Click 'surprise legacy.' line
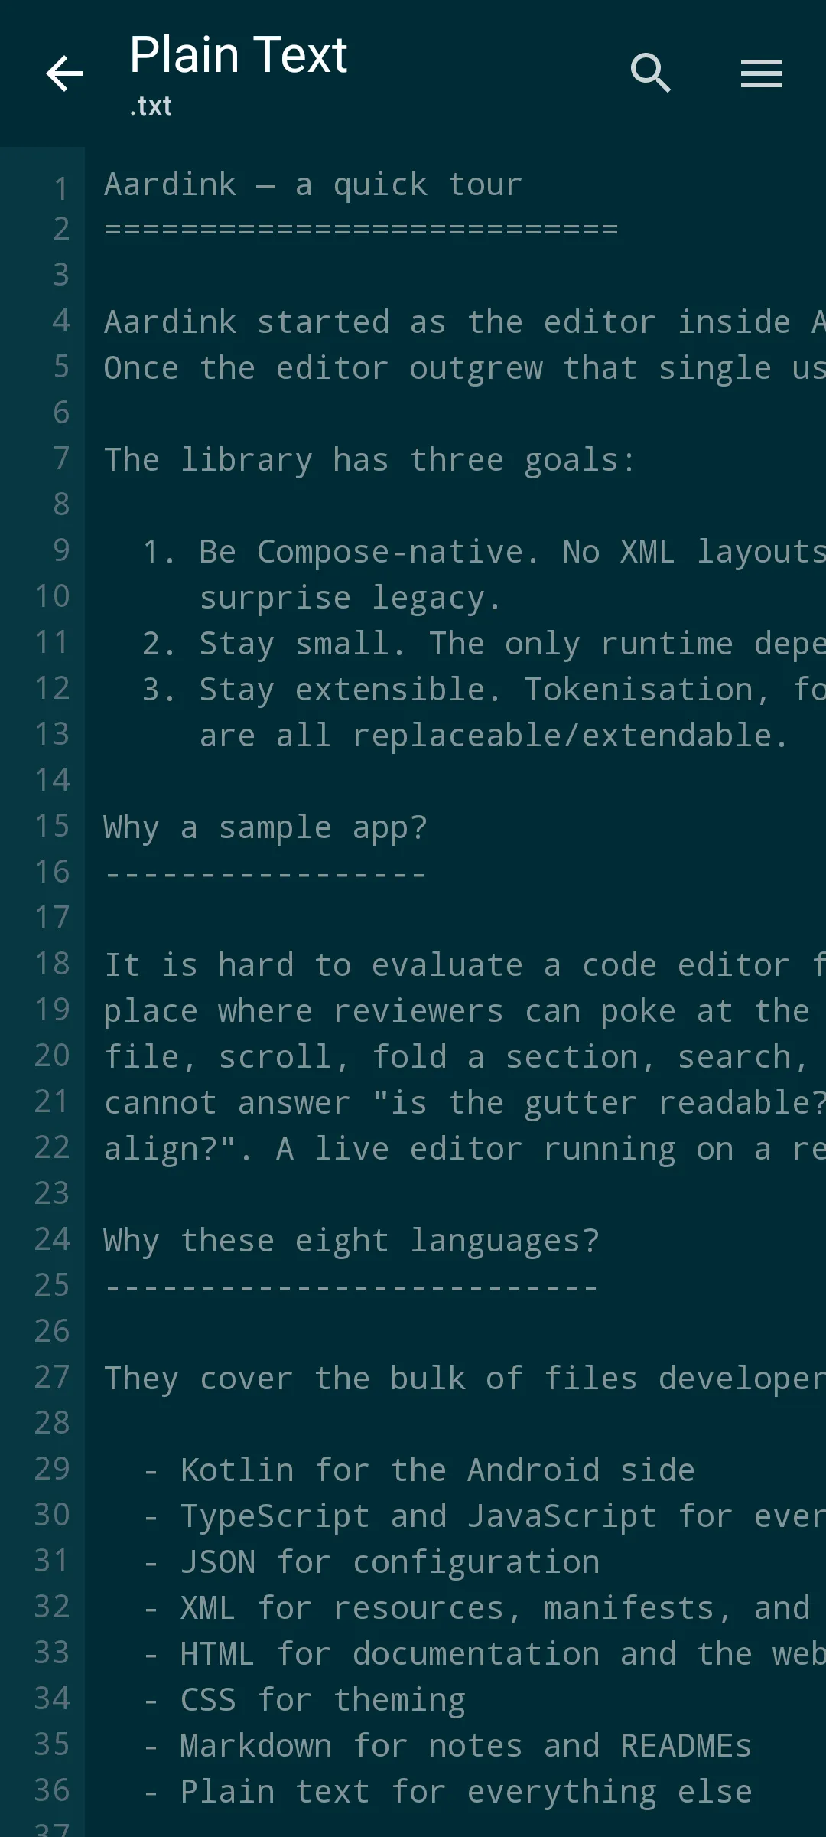Viewport: 826px width, 1837px height. pos(350,598)
